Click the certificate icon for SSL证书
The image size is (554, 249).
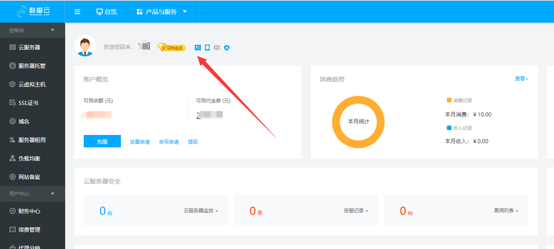point(12,103)
